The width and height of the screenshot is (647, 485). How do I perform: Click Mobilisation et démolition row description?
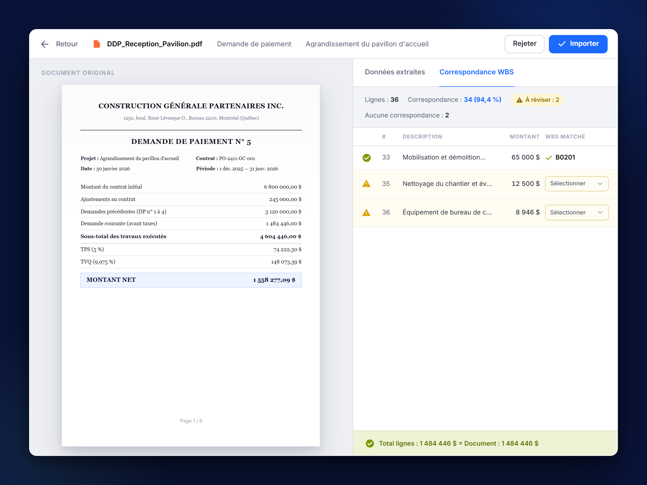[x=444, y=157]
